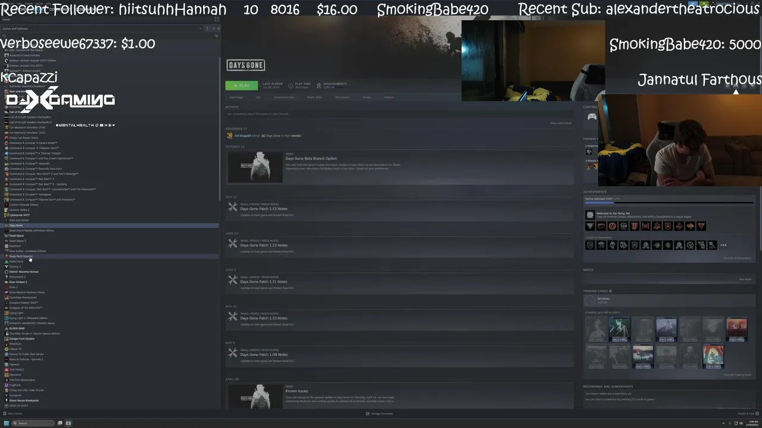Open the Guides tab
This screenshot has height=428, width=762.
click(367, 97)
